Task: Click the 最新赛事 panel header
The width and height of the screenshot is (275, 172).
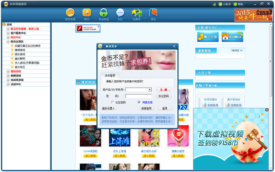Action: point(206,51)
